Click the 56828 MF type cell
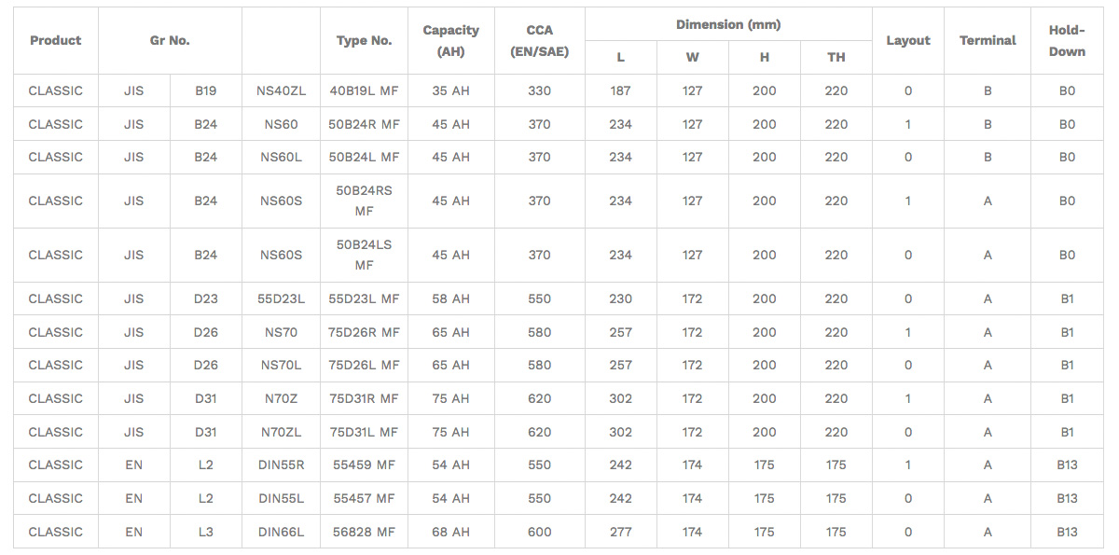The height and width of the screenshot is (555, 1119). click(364, 532)
